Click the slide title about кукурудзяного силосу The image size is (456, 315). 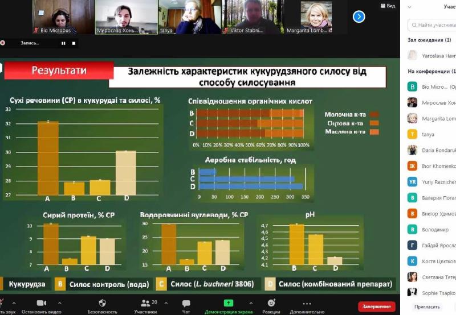(x=247, y=77)
